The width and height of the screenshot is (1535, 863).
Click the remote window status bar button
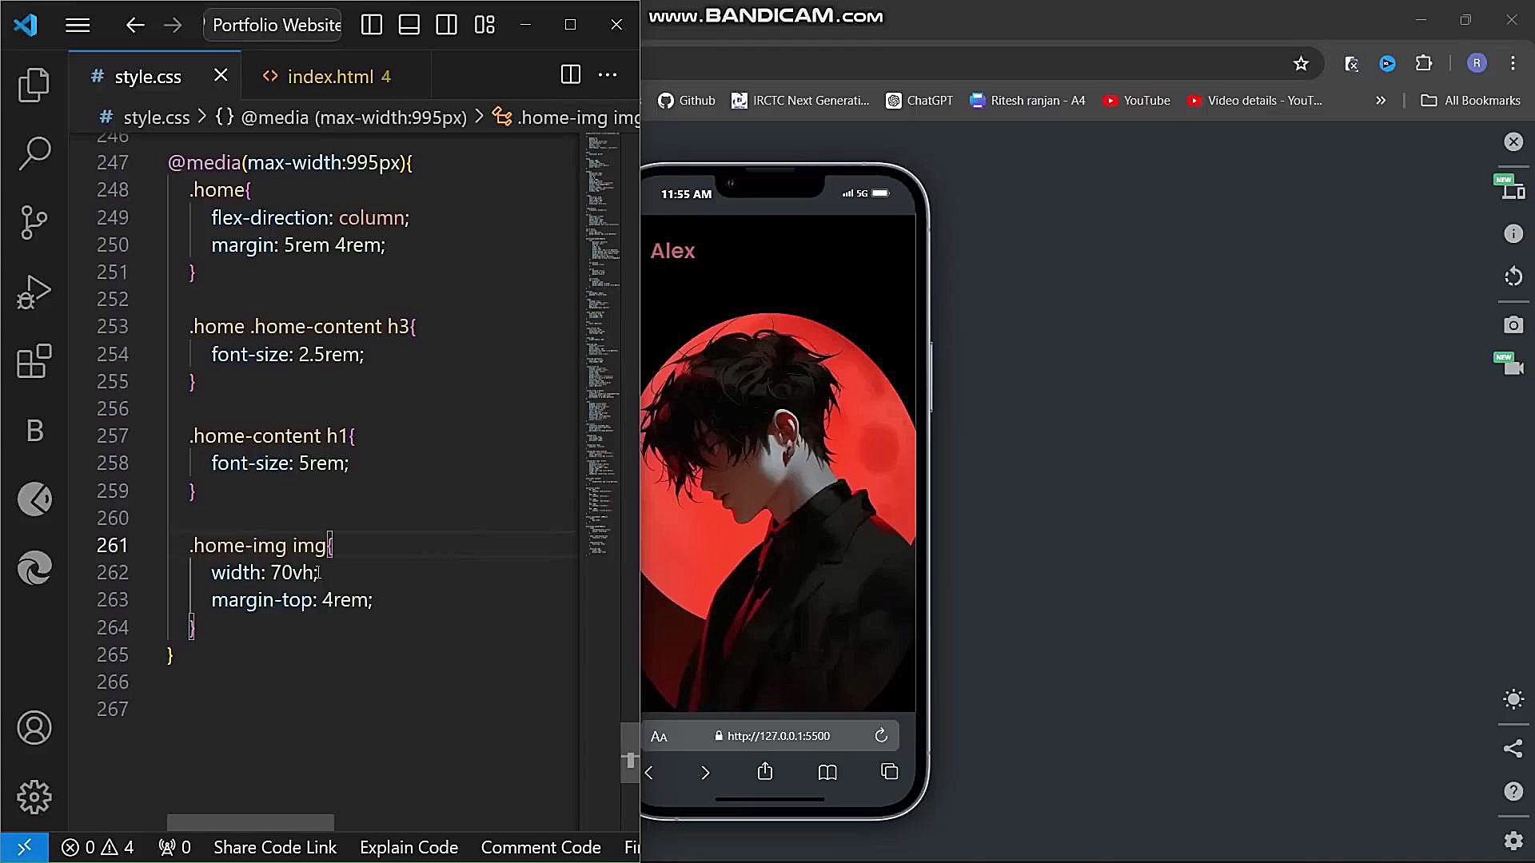[x=24, y=847]
